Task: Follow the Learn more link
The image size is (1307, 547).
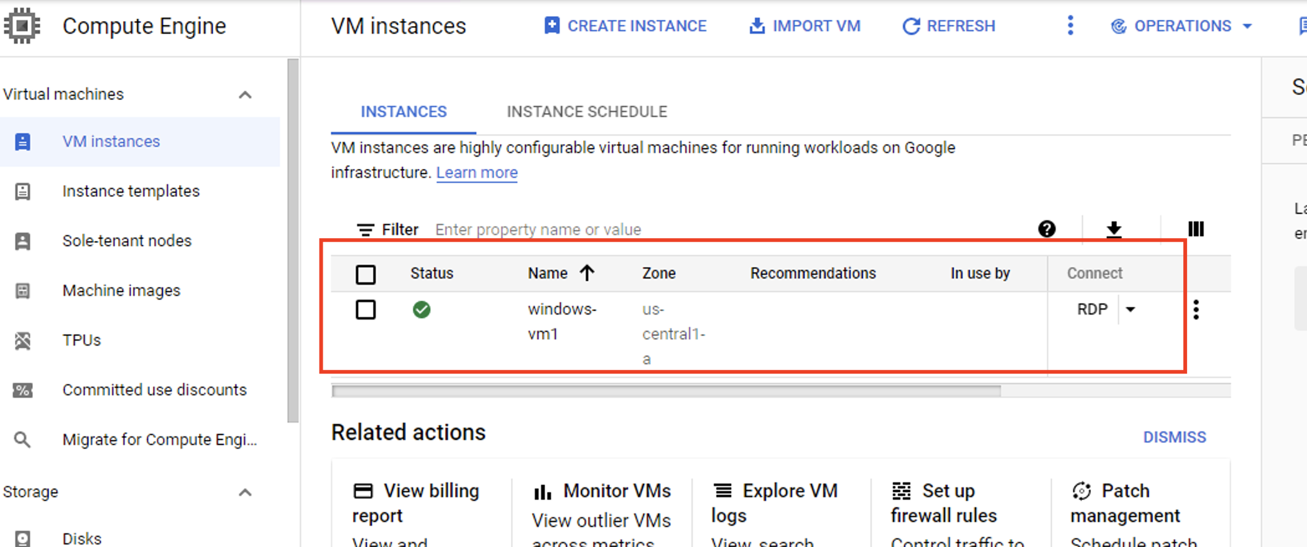Action: tap(477, 172)
